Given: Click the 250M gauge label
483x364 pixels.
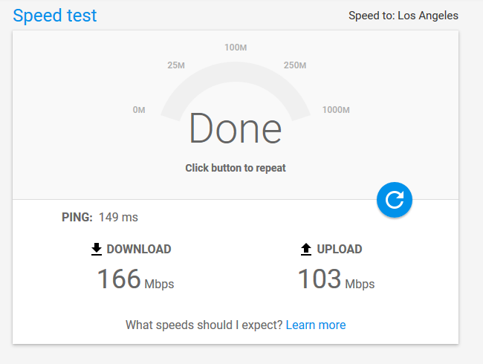Looking at the screenshot, I should pyautogui.click(x=295, y=65).
